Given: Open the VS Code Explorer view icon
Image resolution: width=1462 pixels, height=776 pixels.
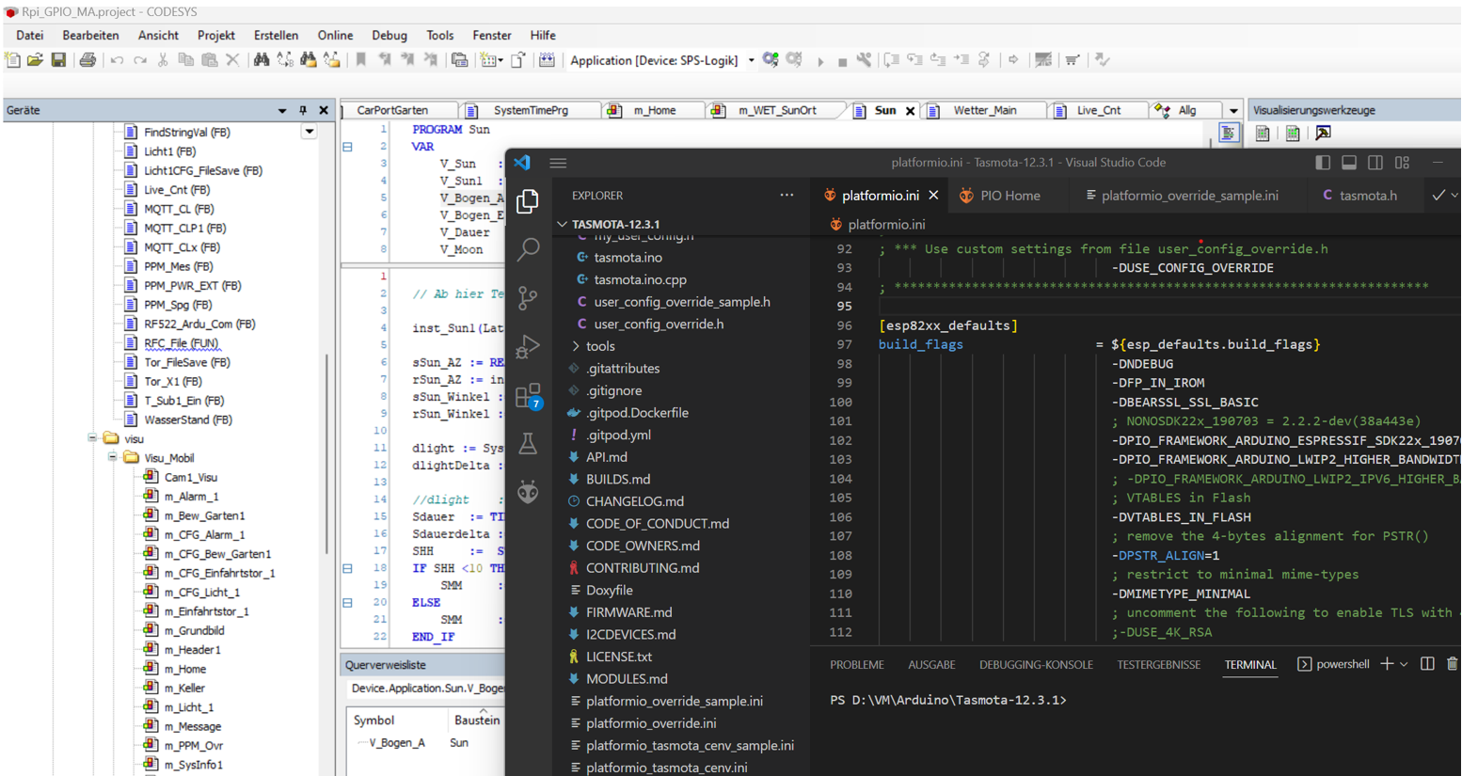Looking at the screenshot, I should click(x=528, y=200).
